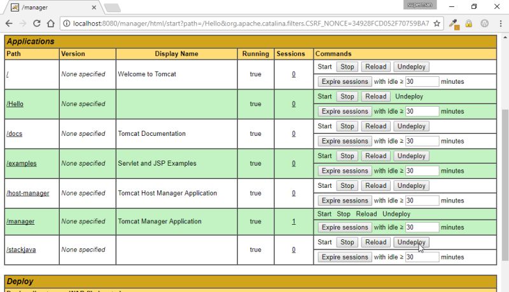
Task: View sessions count for /host-manager
Action: tap(293, 193)
